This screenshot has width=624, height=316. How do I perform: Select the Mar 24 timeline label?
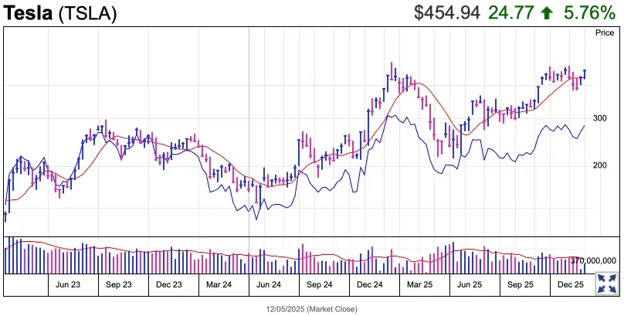tap(219, 285)
